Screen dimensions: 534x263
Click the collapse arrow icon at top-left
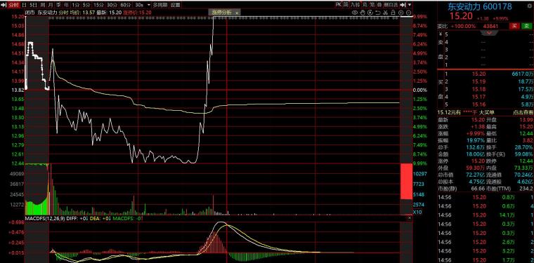point(4,5)
